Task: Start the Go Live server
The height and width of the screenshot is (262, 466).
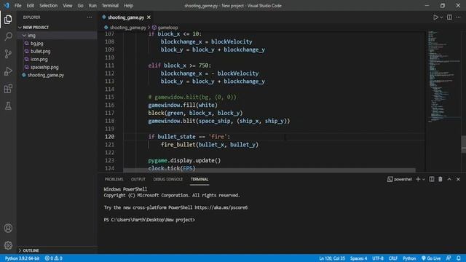Action: tap(431, 258)
